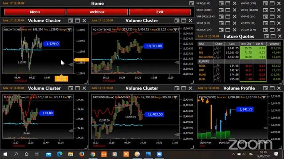Screen dimensions: 284x159
Task: Click the dock icon beside the Home title
Action: [191, 4]
